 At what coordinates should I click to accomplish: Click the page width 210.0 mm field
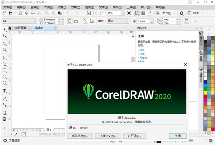click(51, 19)
